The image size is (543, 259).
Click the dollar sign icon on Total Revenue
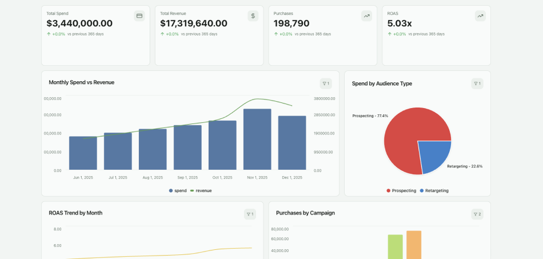[x=253, y=16]
